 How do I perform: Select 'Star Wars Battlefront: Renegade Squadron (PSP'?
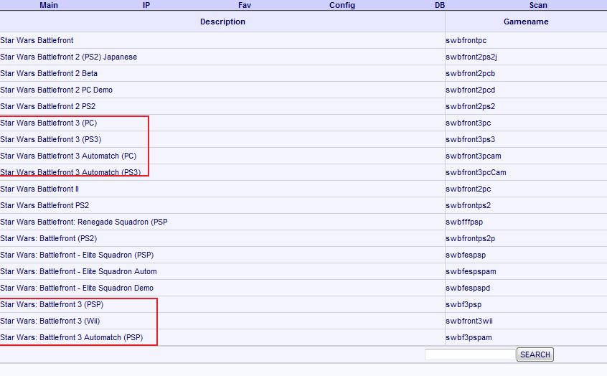84,222
